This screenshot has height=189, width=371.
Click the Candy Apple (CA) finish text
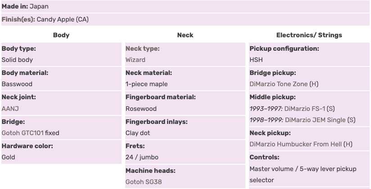(x=63, y=19)
